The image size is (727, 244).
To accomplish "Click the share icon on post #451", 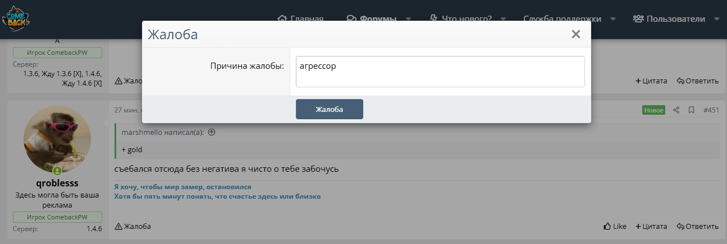I will tap(676, 110).
